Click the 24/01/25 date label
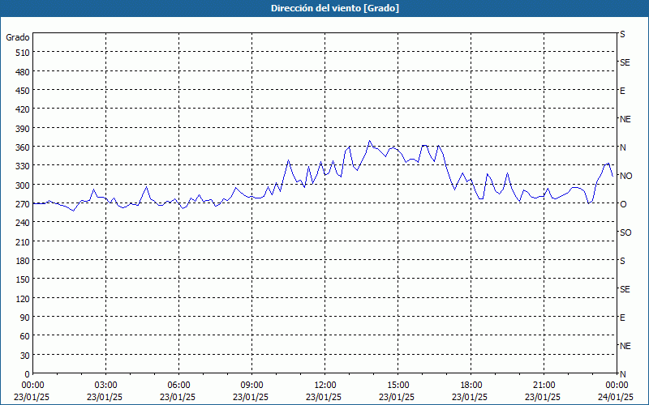Viewport: 649px width, 405px height. coord(616,397)
